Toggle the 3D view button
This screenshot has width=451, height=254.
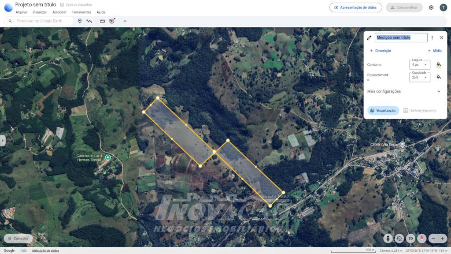tap(410, 239)
